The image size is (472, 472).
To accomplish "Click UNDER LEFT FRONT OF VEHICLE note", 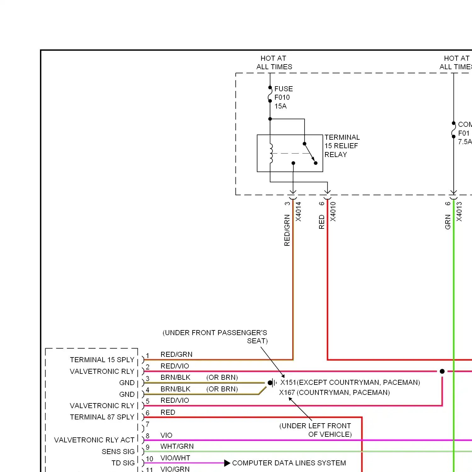I will pos(316,430).
